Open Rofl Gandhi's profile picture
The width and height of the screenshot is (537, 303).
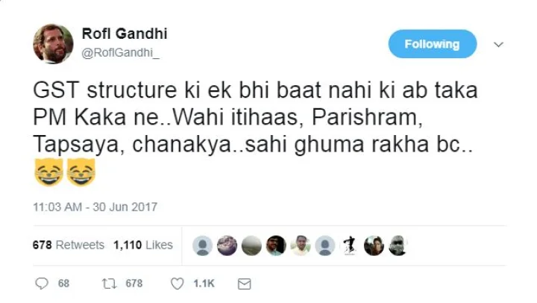click(x=53, y=43)
